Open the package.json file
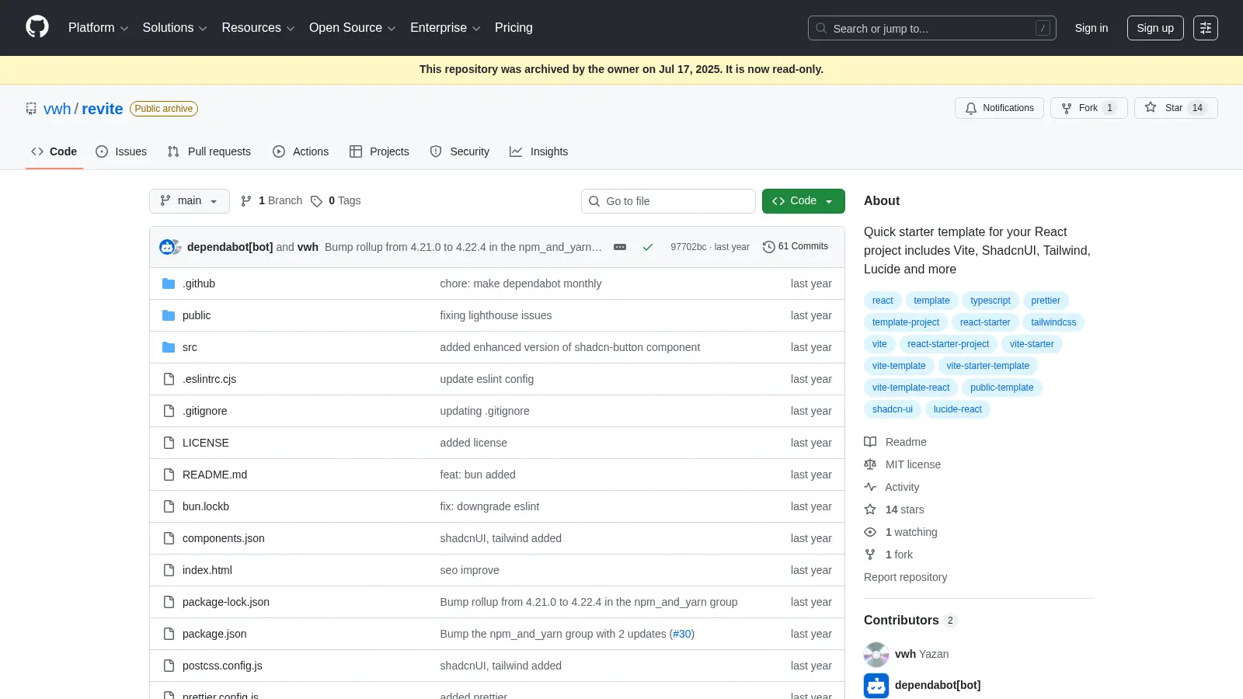 [214, 634]
